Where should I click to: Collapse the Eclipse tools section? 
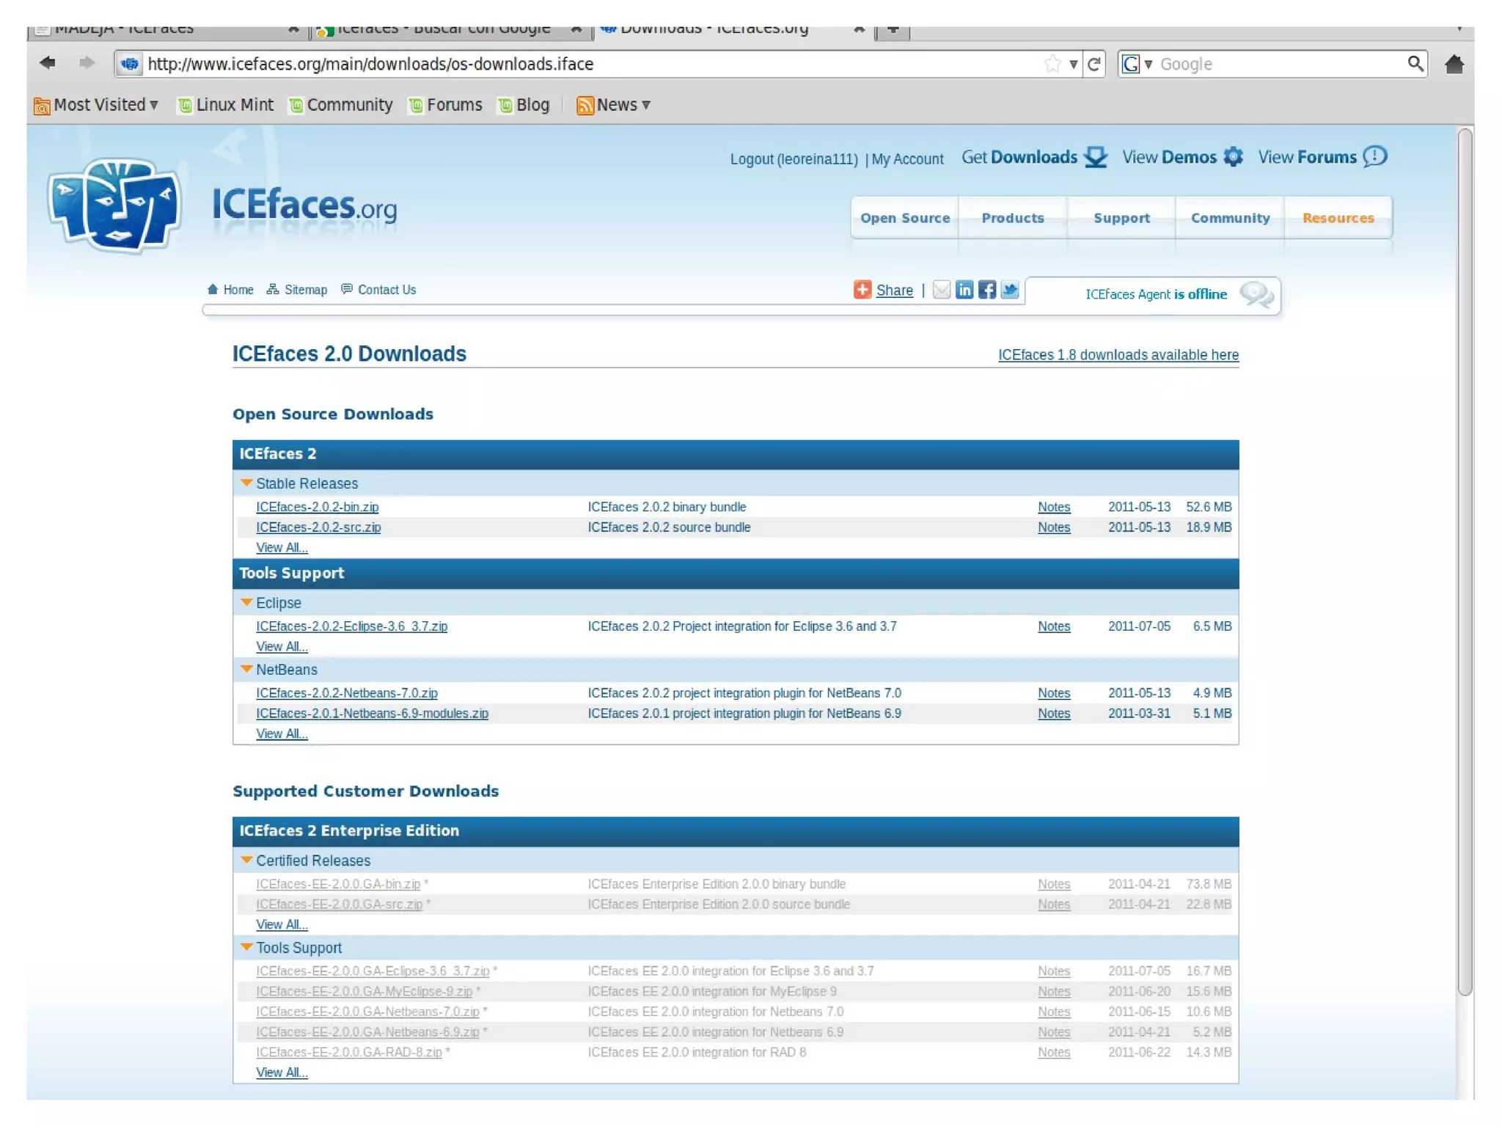[246, 602]
